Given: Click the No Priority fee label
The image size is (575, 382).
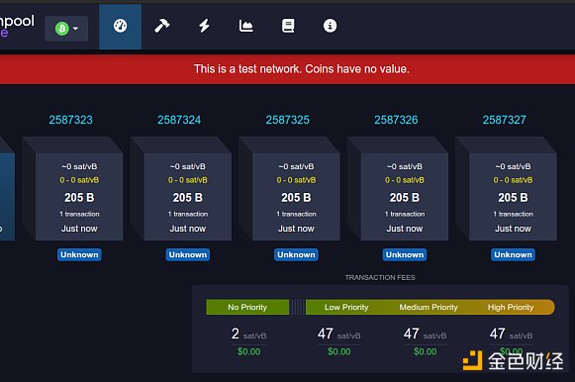Looking at the screenshot, I should 247,307.
